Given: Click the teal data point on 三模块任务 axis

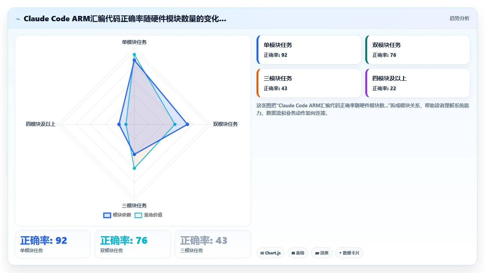Looking at the screenshot, I should pyautogui.click(x=134, y=168).
